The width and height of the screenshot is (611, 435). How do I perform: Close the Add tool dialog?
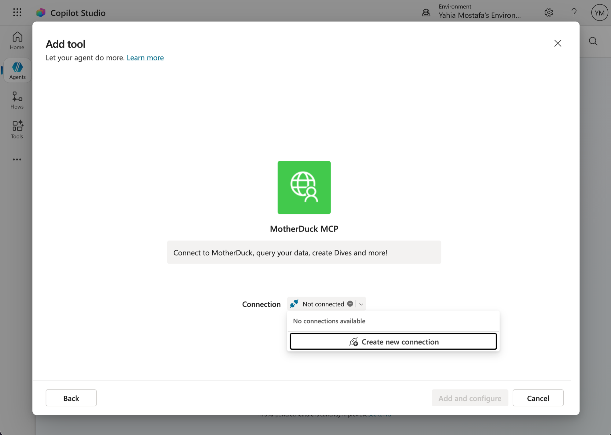[558, 43]
